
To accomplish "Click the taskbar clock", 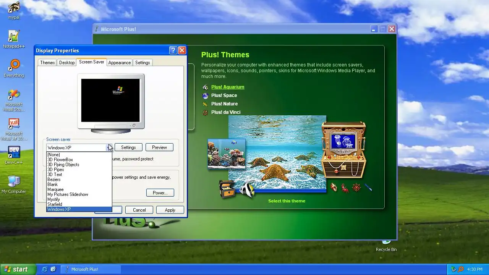I will click(x=475, y=269).
